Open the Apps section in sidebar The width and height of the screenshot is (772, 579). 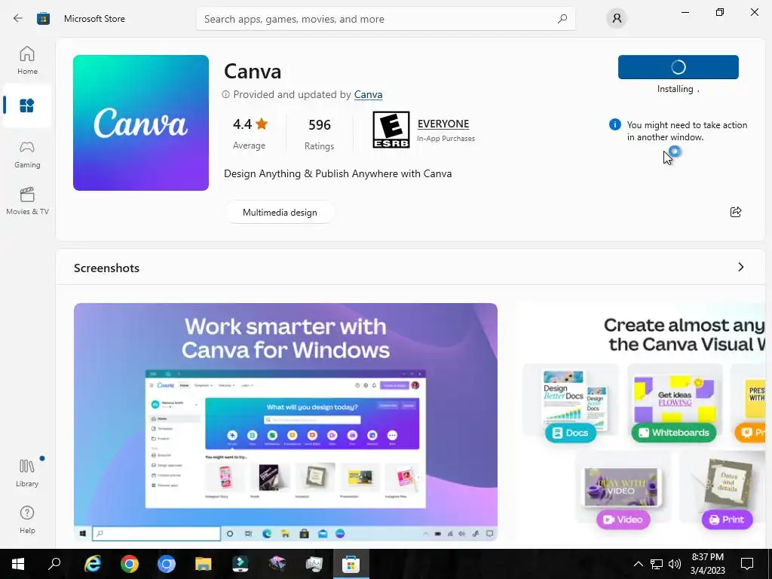(x=27, y=106)
